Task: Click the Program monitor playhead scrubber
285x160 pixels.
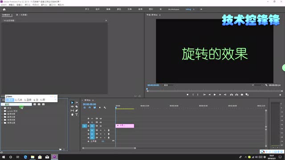Action: point(147,89)
